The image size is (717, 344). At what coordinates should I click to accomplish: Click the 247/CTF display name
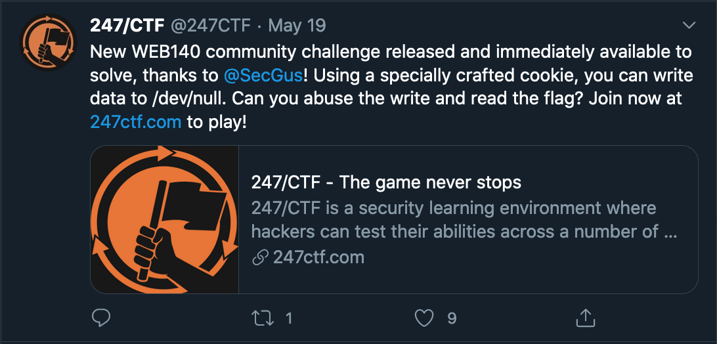pos(127,26)
